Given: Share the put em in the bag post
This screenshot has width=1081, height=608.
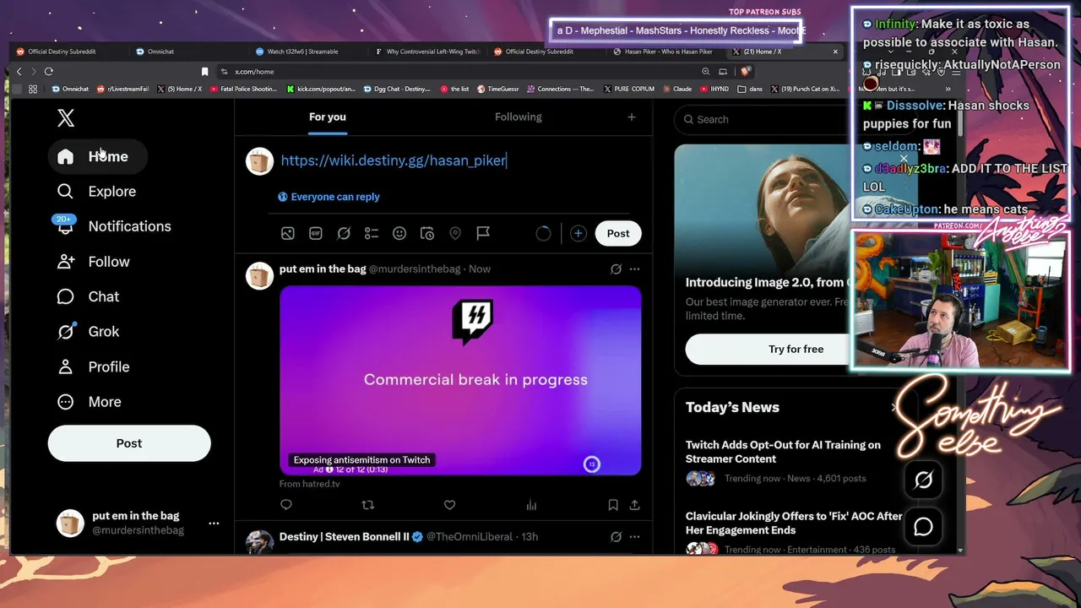Looking at the screenshot, I should [634, 505].
